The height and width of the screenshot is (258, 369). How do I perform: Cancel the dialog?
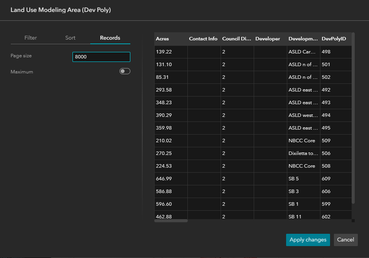[x=345, y=240]
